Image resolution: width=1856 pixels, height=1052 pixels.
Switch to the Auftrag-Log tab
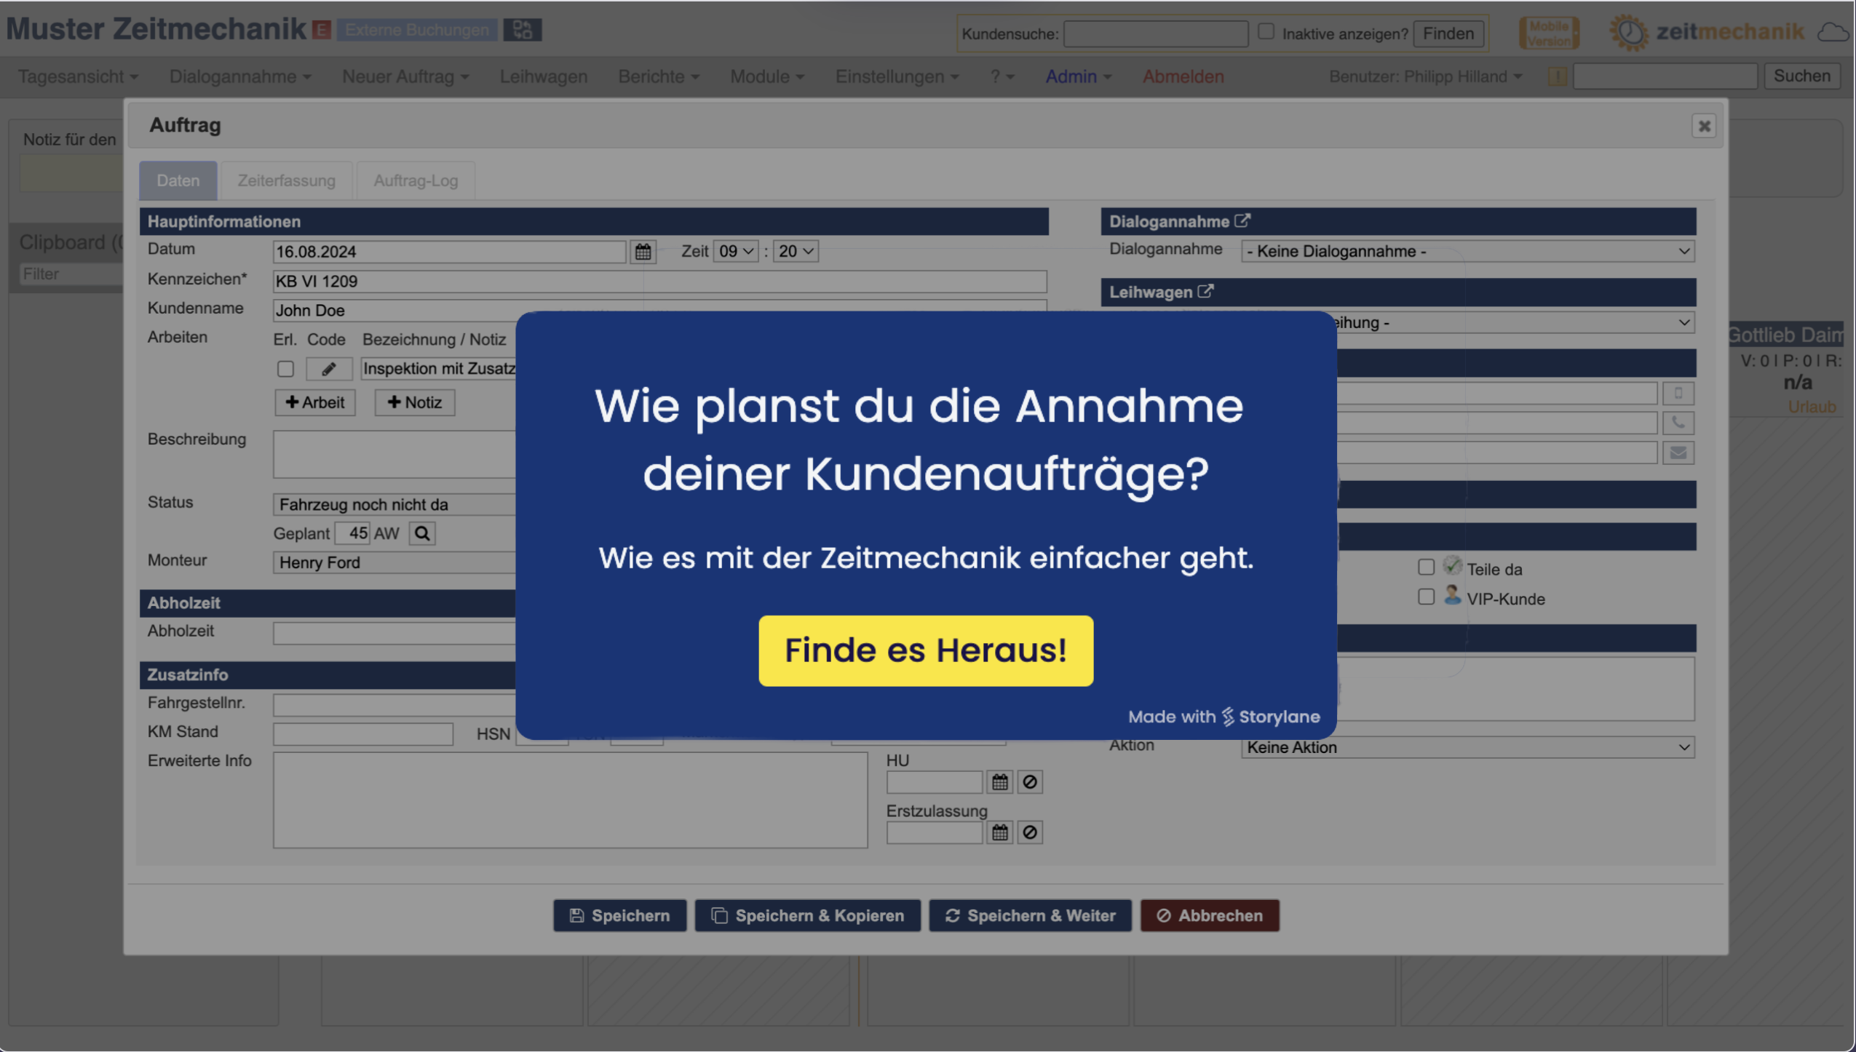(416, 180)
